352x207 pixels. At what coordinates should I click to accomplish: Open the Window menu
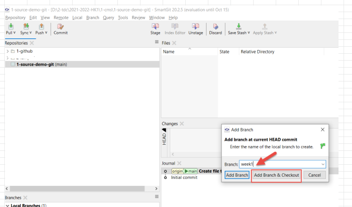point(157,18)
